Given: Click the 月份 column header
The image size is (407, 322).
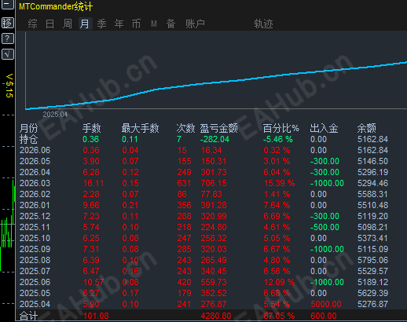Looking at the screenshot, I should [x=29, y=128].
